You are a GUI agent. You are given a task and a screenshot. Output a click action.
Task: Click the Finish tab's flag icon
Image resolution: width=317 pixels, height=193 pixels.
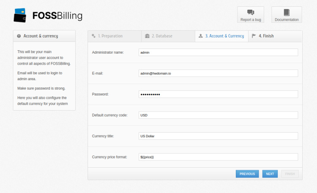254,36
